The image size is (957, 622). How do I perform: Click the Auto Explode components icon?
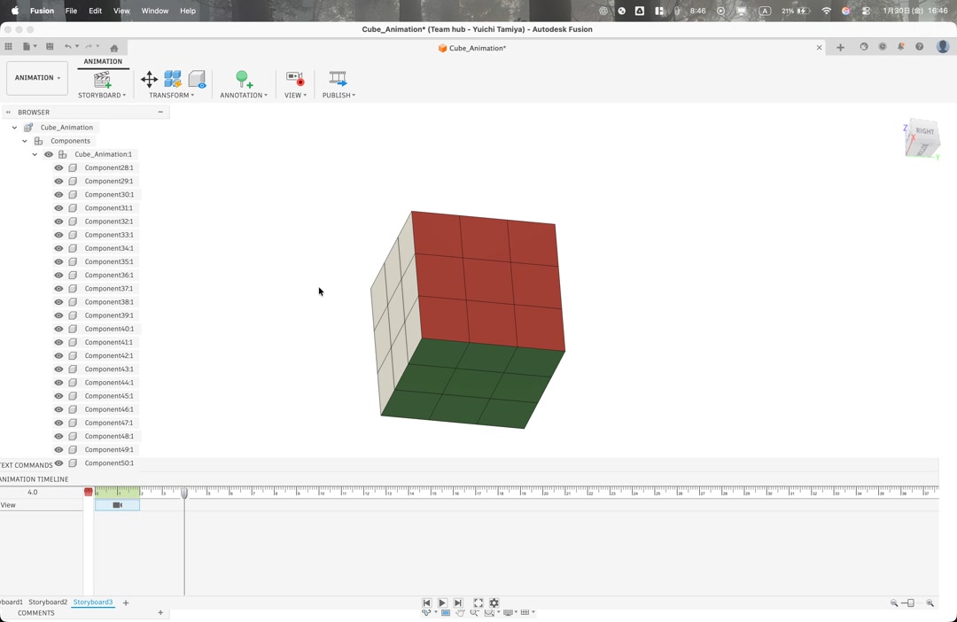click(x=173, y=80)
